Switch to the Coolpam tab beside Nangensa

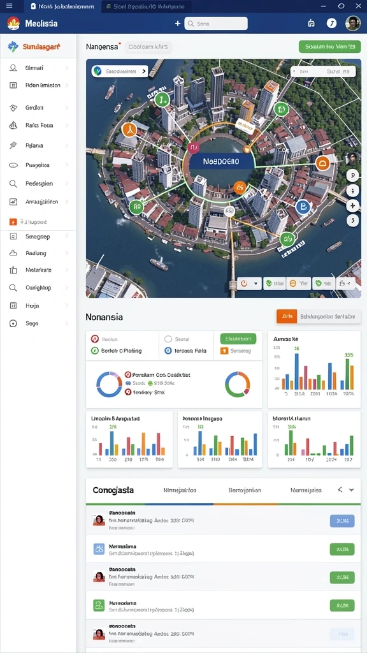[148, 47]
